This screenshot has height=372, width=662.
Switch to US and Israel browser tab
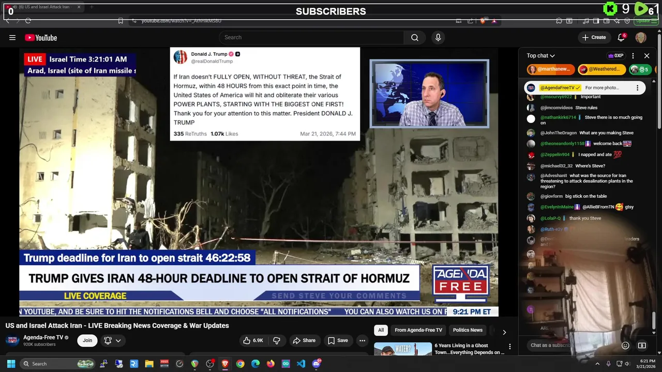pos(43,7)
